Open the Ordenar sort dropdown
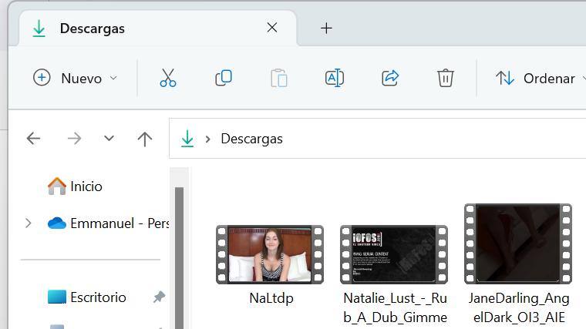The width and height of the screenshot is (586, 329). (x=537, y=78)
